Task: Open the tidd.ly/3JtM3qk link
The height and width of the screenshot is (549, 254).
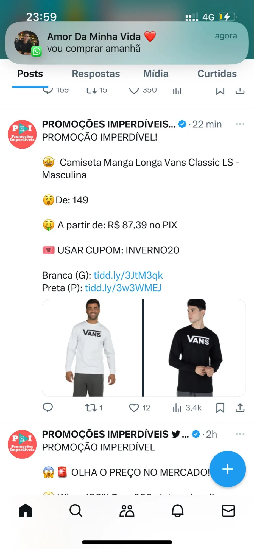Action: point(128,275)
